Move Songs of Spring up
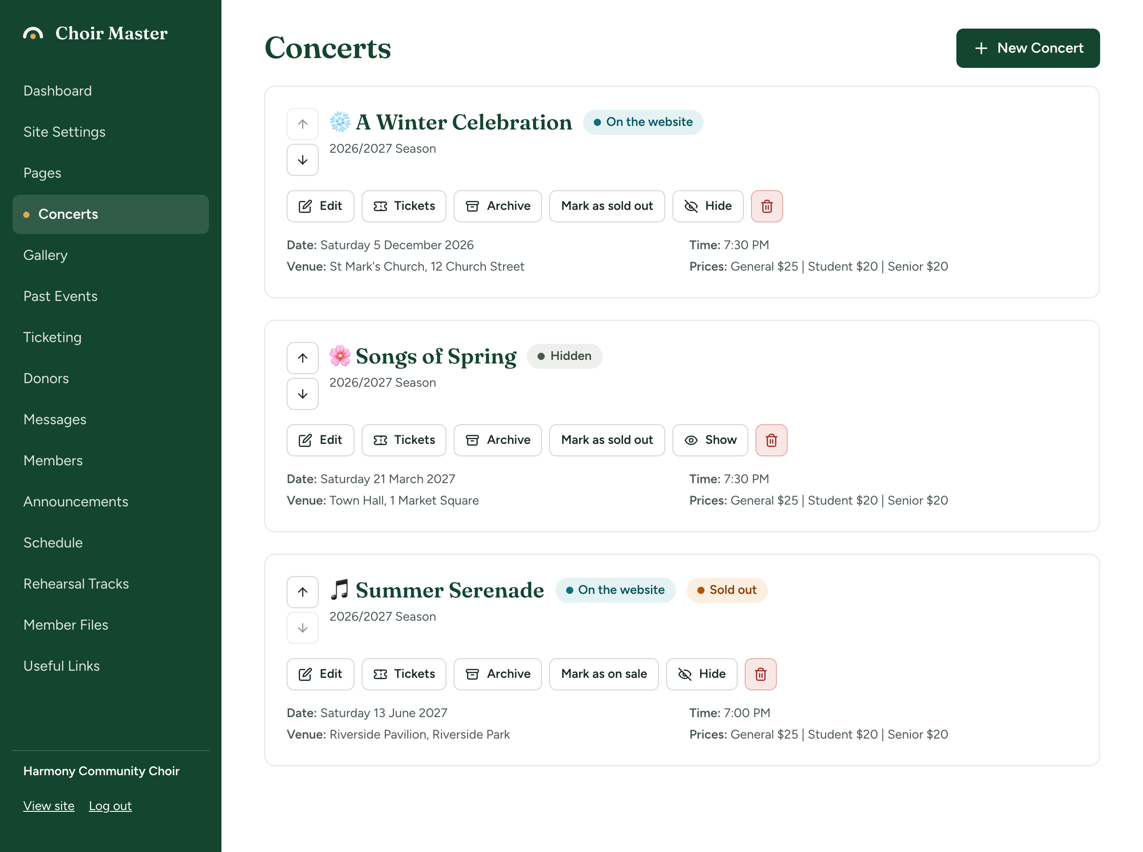This screenshot has height=852, width=1143. coord(303,358)
